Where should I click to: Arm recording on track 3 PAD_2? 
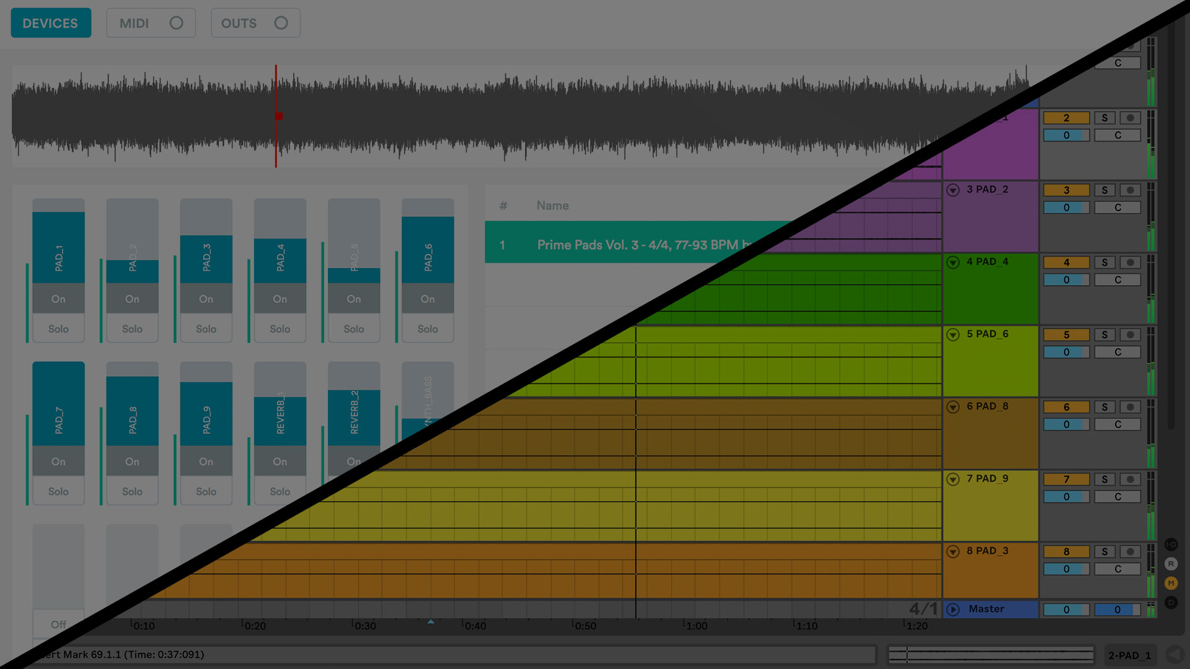1130,190
